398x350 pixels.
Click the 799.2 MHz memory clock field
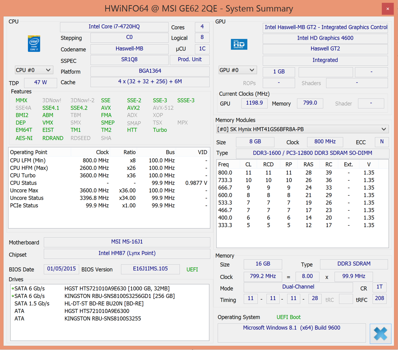[x=263, y=276]
